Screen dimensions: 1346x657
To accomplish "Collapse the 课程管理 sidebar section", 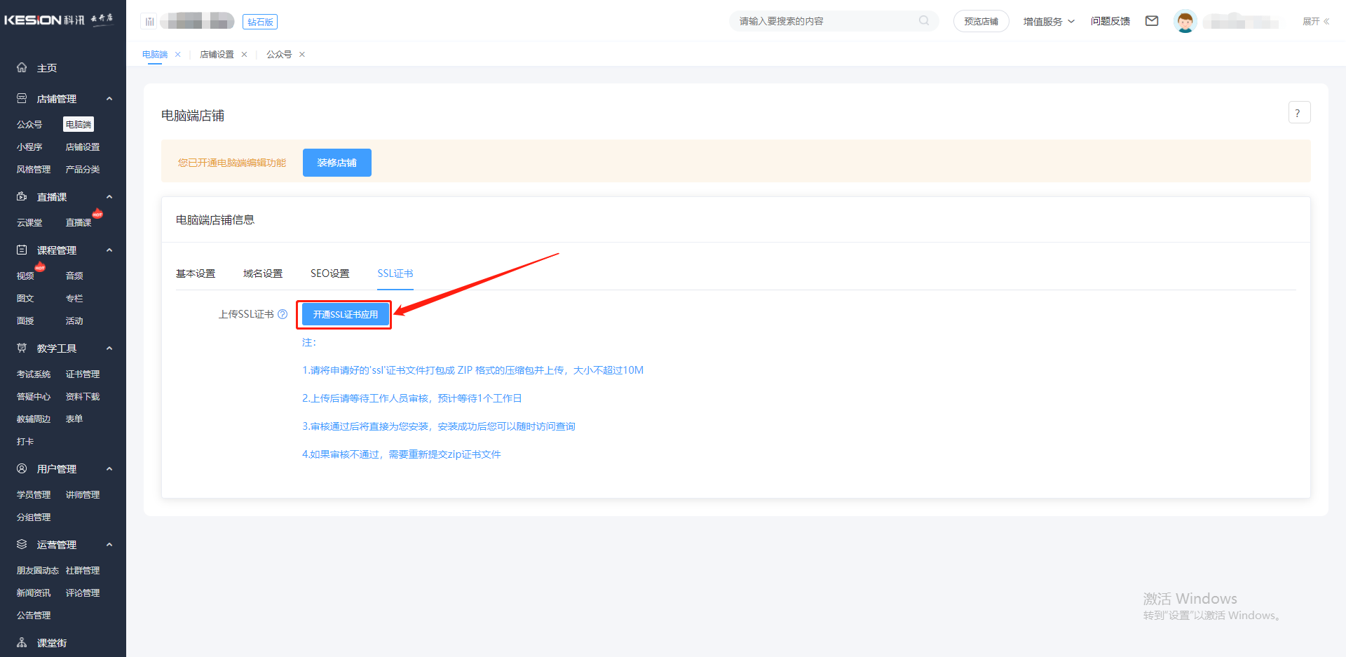I will click(x=109, y=250).
